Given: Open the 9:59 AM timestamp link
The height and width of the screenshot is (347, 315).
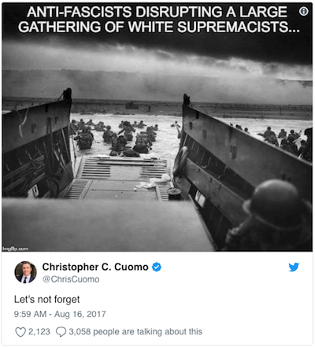Looking at the screenshot, I should point(30,314).
